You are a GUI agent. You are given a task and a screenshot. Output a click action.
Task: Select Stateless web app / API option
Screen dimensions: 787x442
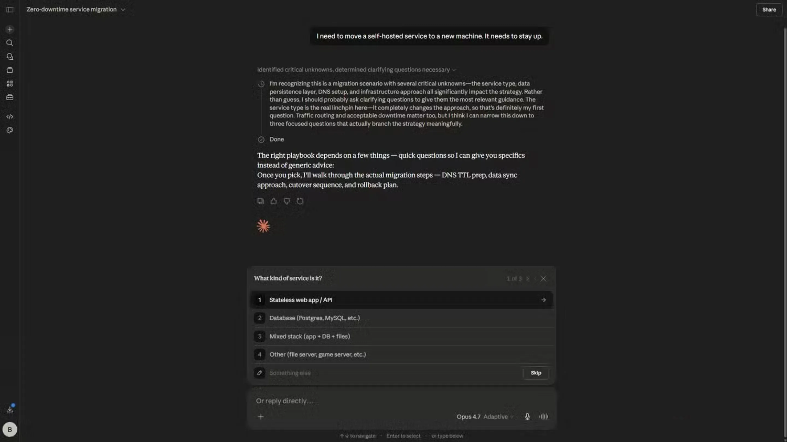[x=401, y=300]
